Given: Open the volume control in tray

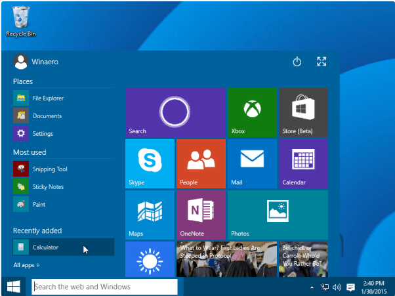Looking at the screenshot, I should [x=337, y=287].
